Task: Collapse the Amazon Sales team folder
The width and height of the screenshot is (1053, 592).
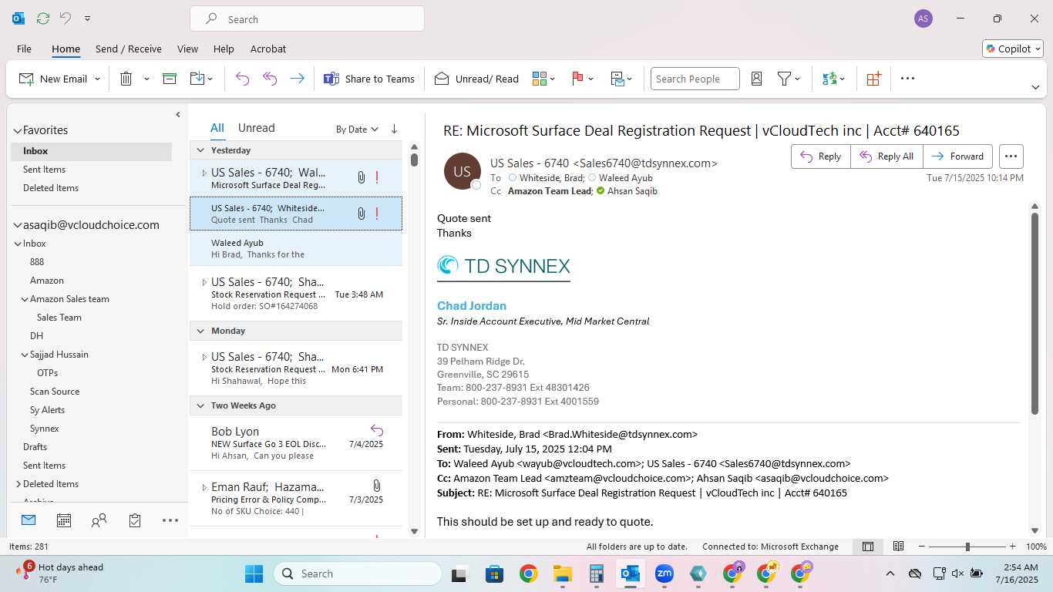Action: (x=25, y=299)
